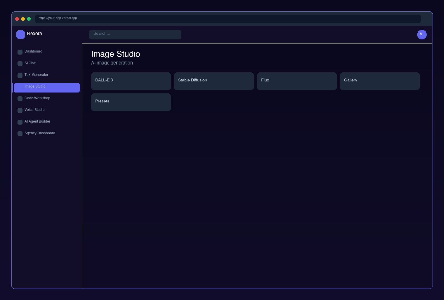Viewport: 444px width, 300px height.
Task: Go to Voice Studio label in sidebar
Action: 34,110
